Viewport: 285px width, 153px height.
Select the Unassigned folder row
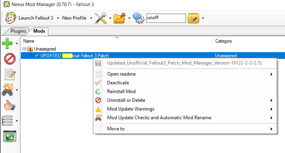tap(45, 49)
